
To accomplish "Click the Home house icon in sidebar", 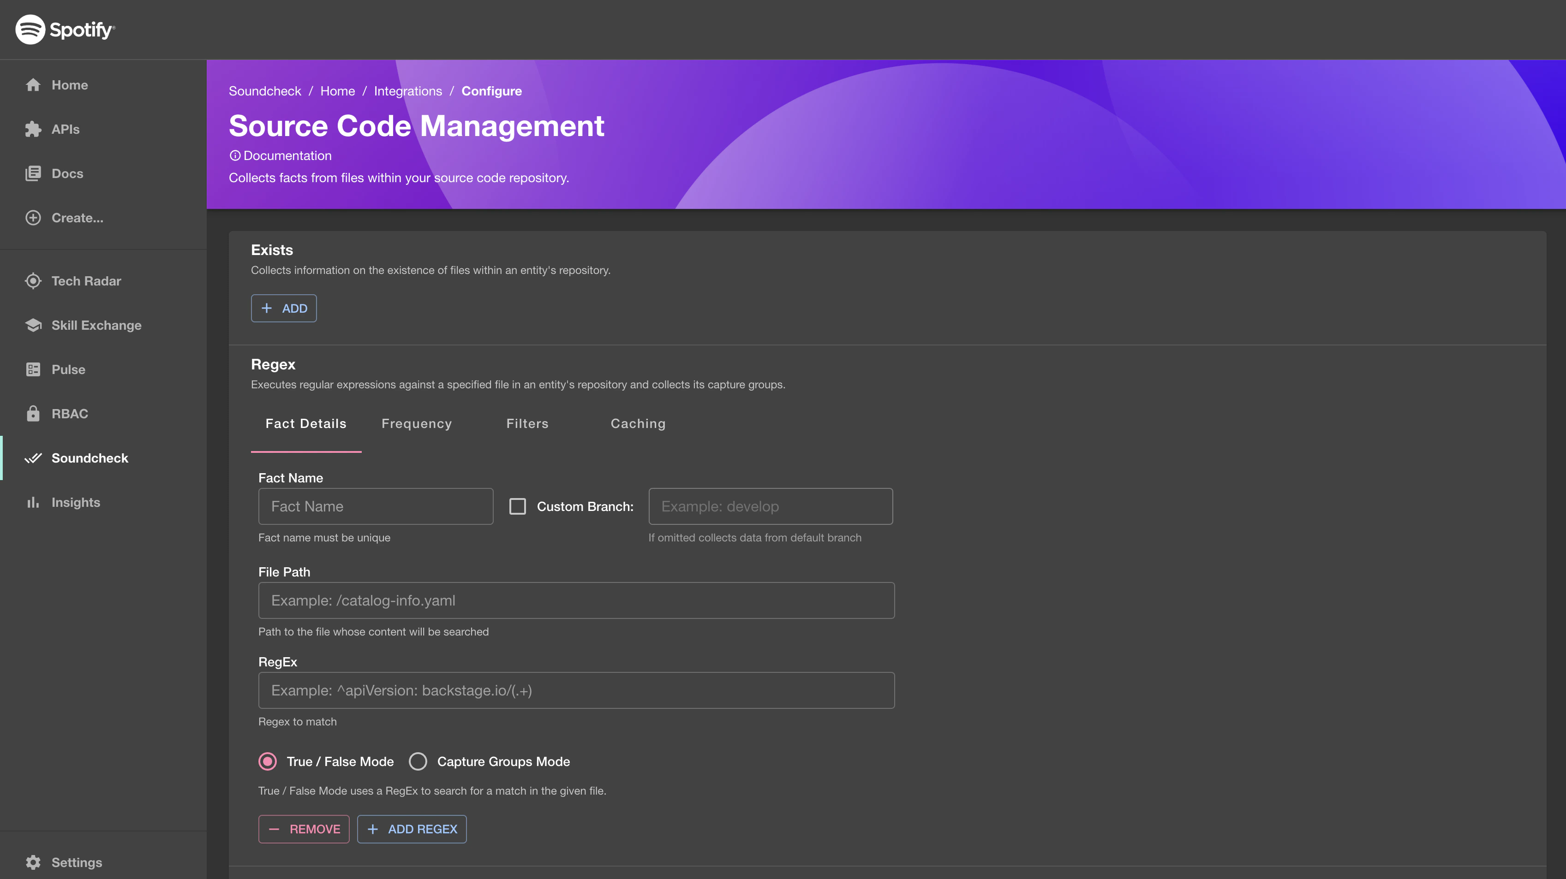I will (33, 85).
